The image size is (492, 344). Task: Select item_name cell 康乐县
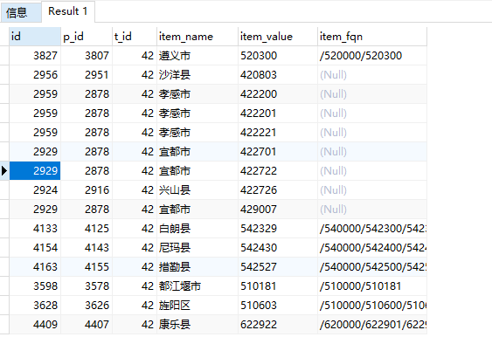197,324
